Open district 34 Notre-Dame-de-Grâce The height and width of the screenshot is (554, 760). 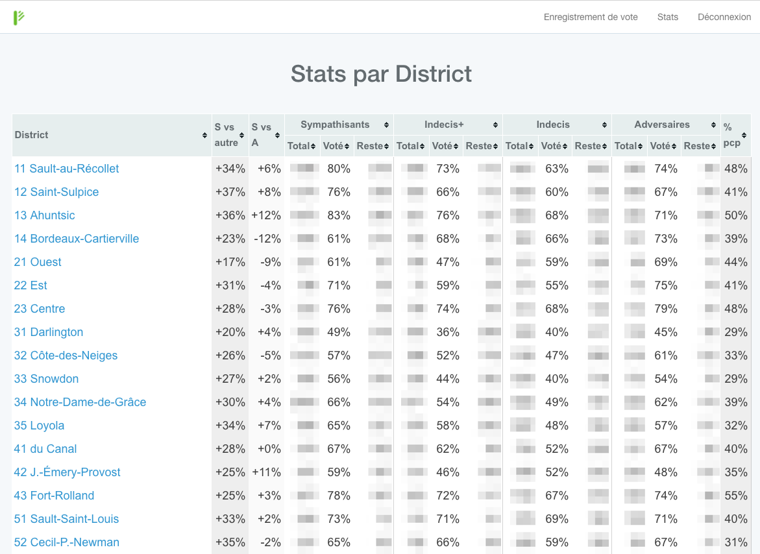click(80, 402)
